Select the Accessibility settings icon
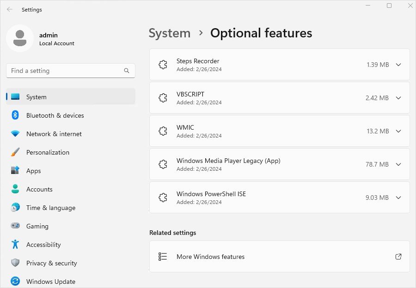This screenshot has width=416, height=288. click(14, 245)
